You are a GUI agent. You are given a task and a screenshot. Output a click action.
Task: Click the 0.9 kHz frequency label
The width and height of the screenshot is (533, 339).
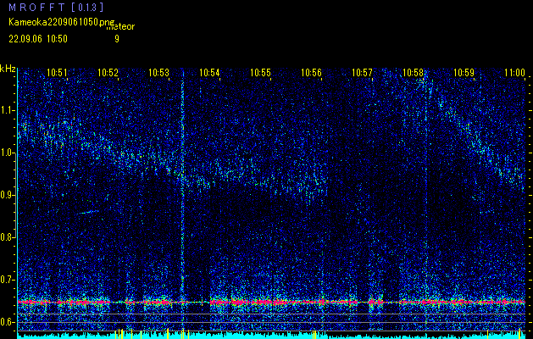[x=7, y=195]
